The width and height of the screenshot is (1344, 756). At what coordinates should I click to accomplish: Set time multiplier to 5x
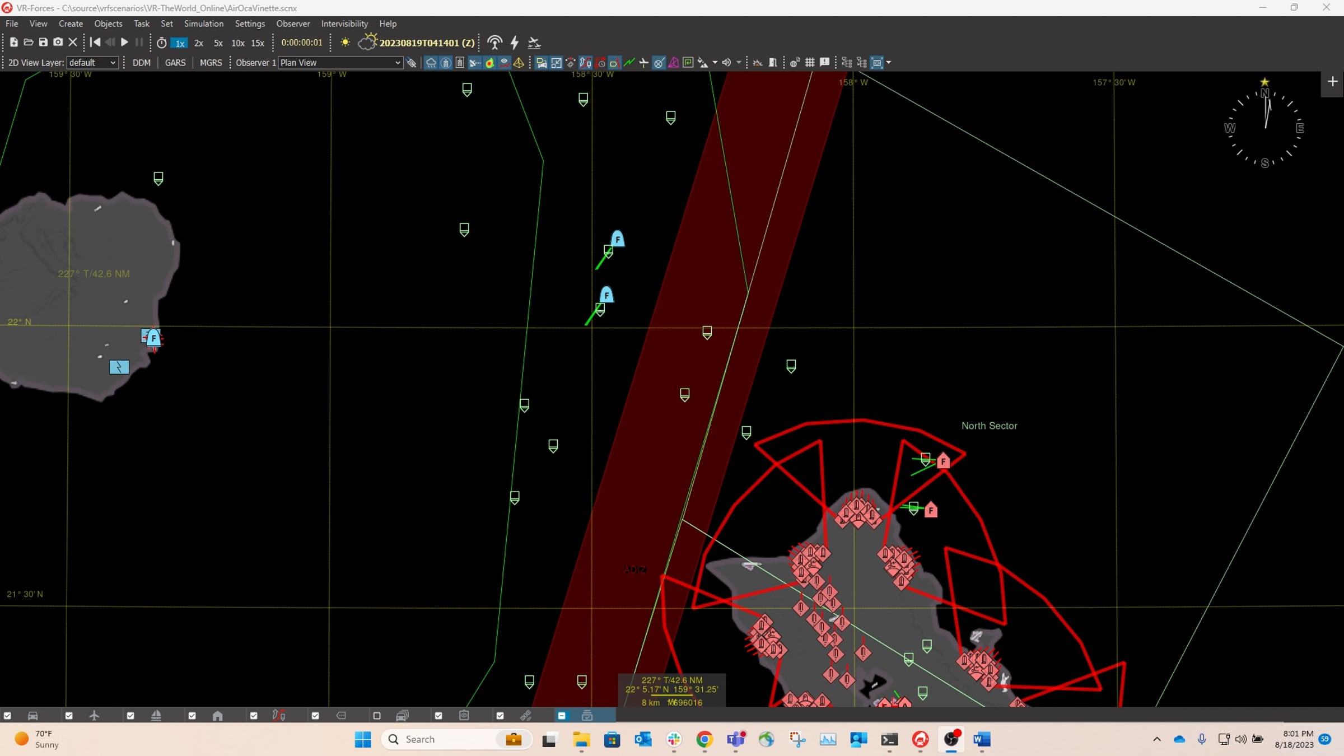[x=218, y=43]
